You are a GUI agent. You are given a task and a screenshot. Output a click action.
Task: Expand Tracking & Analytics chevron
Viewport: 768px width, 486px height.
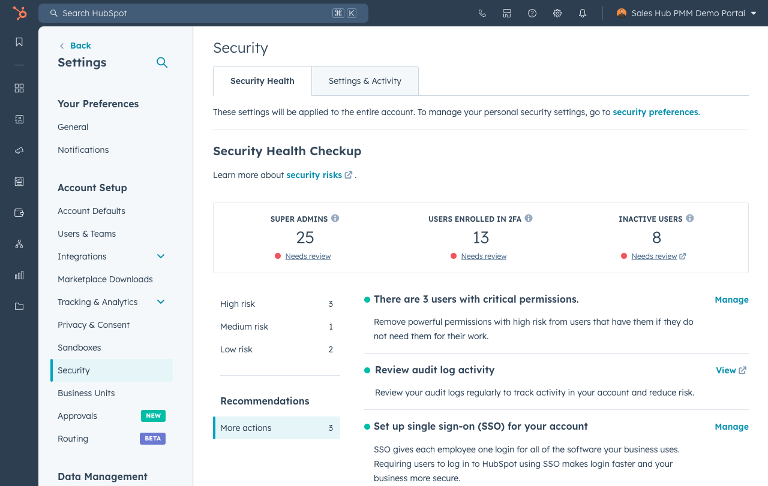coord(161,302)
